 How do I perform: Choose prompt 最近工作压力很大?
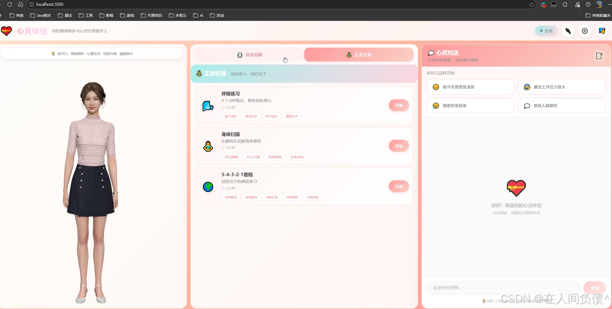coord(562,87)
